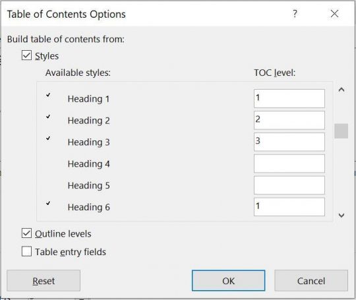Close the Table of Contents Options dialog

(334, 14)
